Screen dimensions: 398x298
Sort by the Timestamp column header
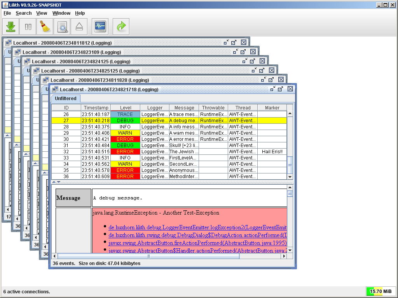tap(96, 107)
